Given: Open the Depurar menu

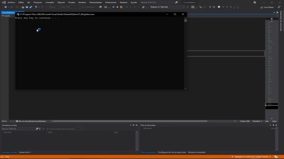Looking at the screenshot, I should tap(61, 2).
